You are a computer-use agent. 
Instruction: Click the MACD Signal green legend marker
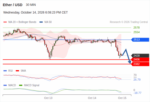[x=21, y=85]
